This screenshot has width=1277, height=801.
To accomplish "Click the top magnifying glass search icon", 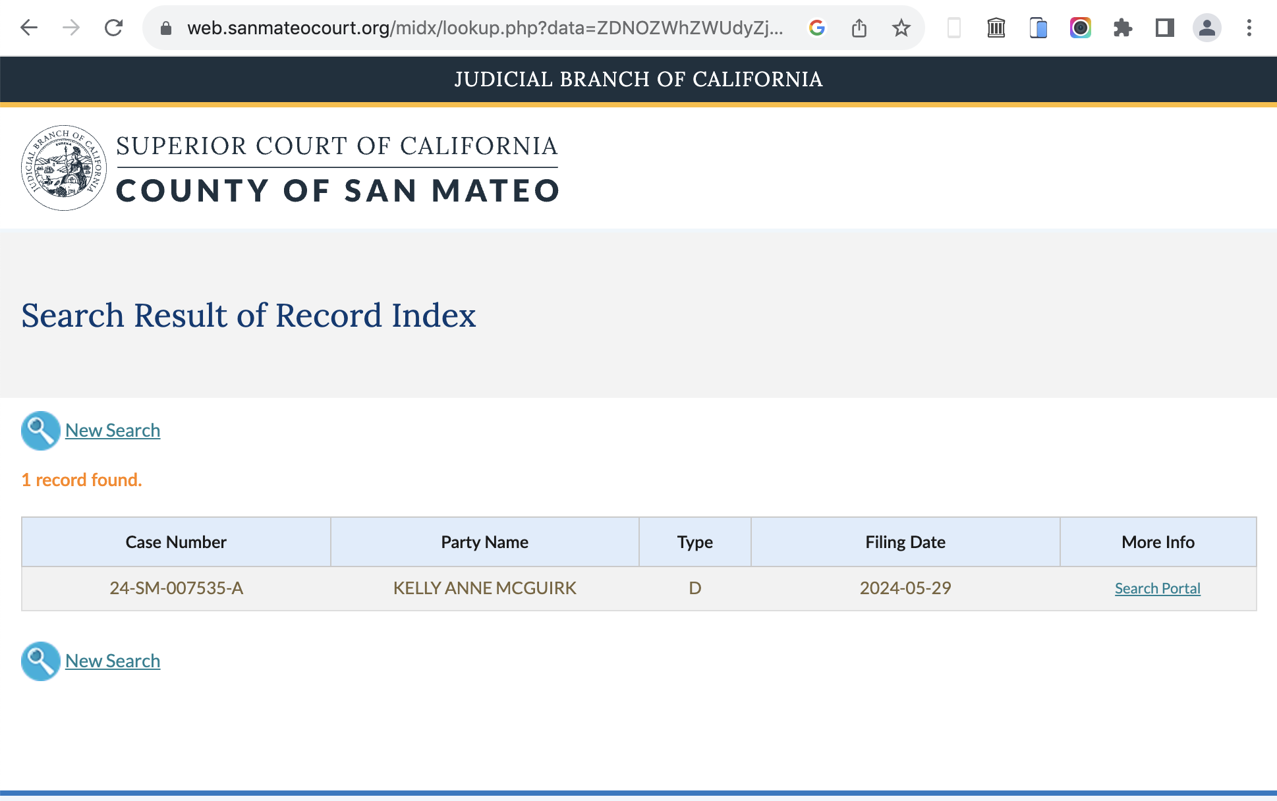I will (40, 431).
